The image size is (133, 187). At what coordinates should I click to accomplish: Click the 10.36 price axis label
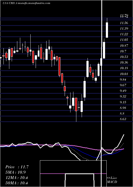(124, 62)
